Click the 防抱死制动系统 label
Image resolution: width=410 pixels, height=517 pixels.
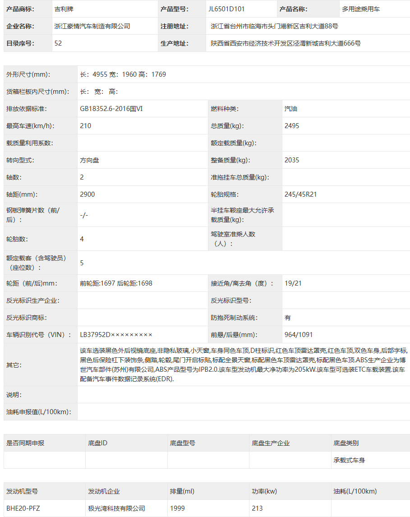tap(234, 318)
